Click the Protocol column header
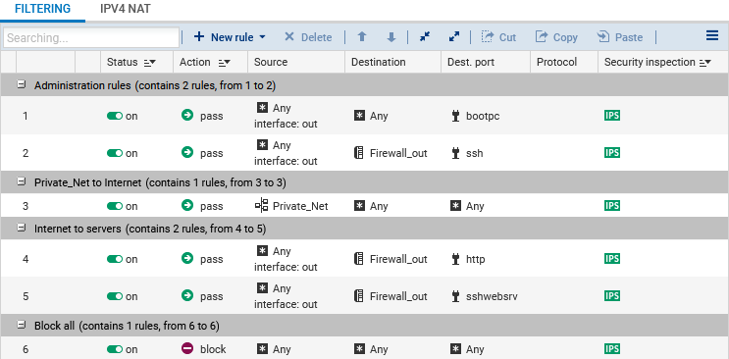 click(x=564, y=63)
